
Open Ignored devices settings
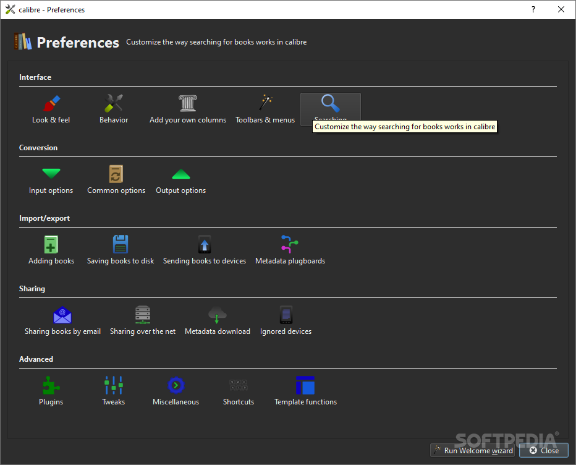coord(286,321)
